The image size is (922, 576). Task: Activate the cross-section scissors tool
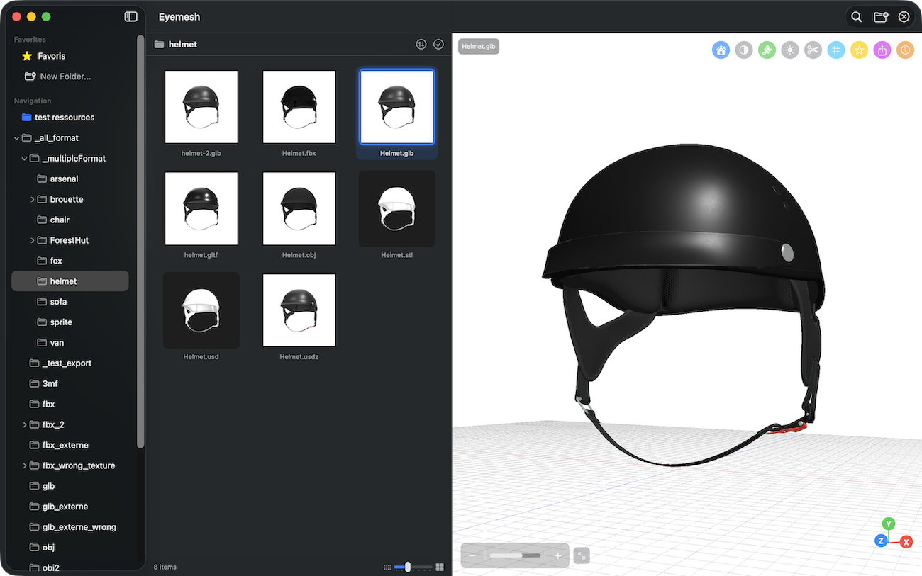coord(813,50)
